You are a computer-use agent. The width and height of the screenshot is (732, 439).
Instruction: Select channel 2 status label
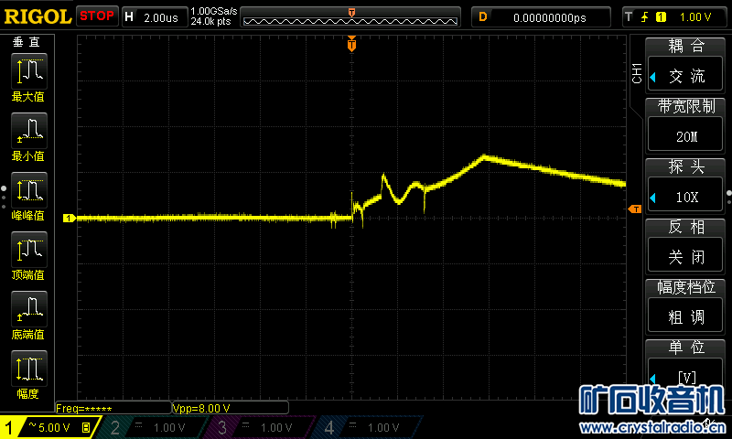point(115,428)
